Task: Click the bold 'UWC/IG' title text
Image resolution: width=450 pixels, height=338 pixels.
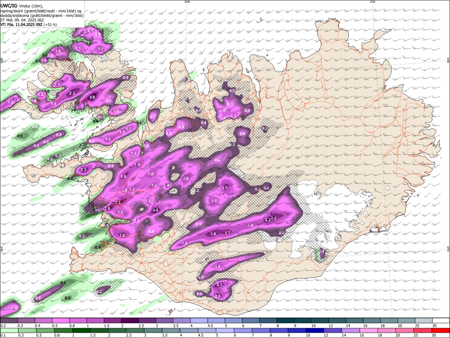Action: tap(8, 6)
